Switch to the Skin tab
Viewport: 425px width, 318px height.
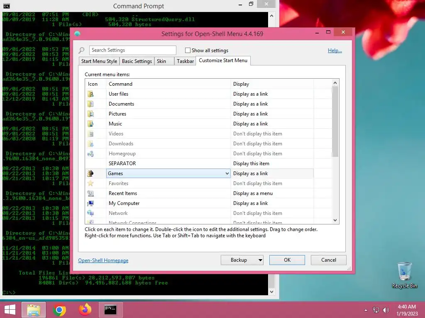pyautogui.click(x=164, y=61)
